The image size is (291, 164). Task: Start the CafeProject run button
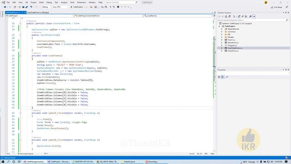click(77, 7)
